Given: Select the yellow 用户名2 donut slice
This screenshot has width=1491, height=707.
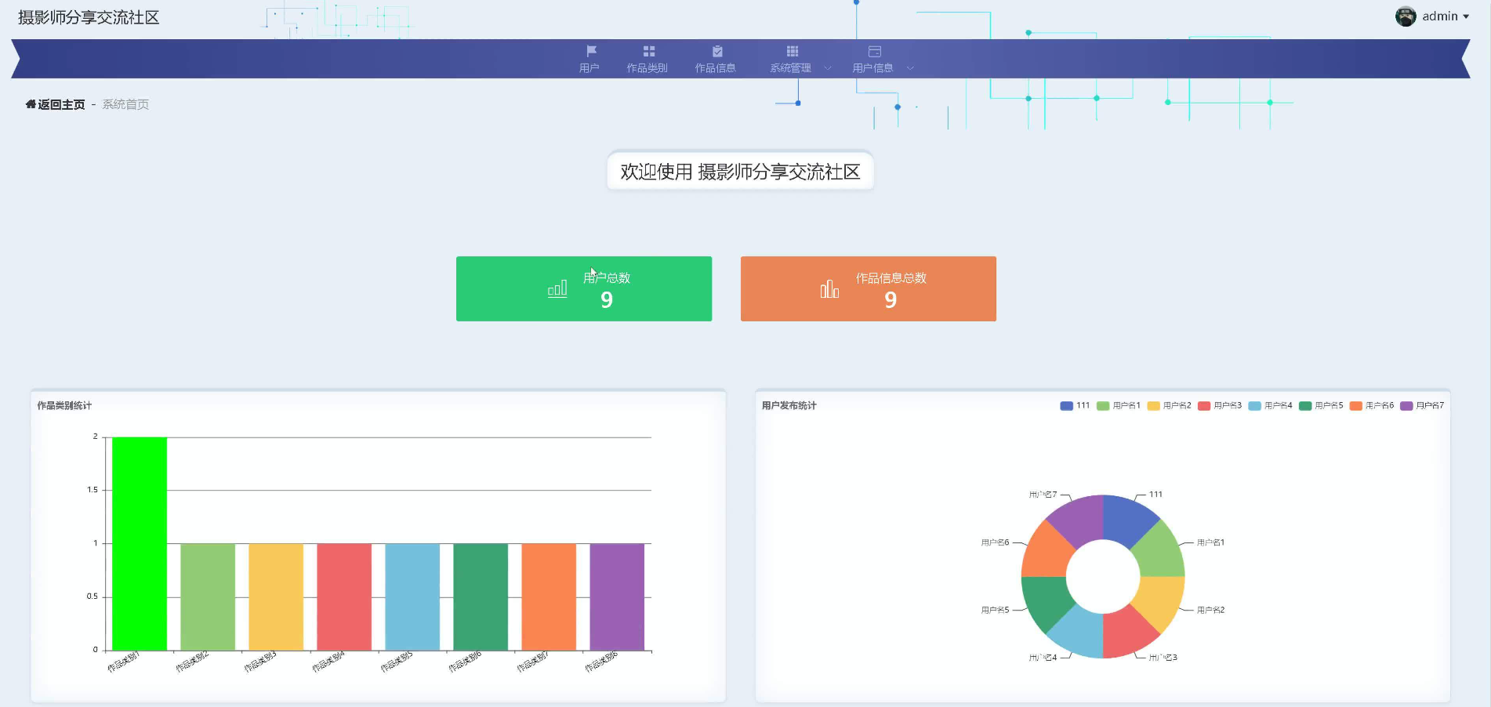Looking at the screenshot, I should [x=1159, y=600].
